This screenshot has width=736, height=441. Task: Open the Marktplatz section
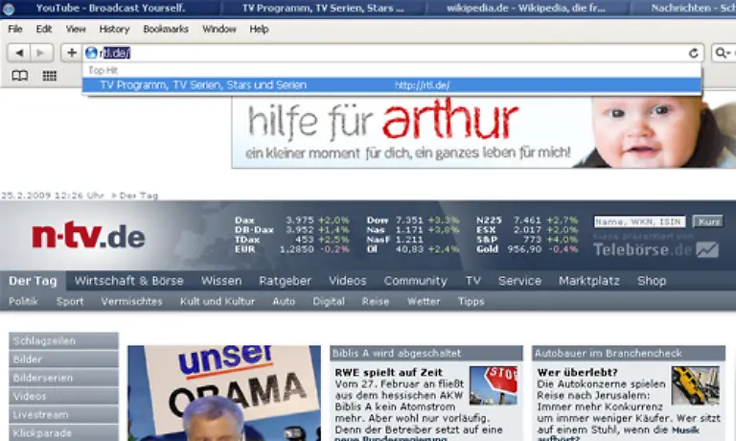(589, 281)
